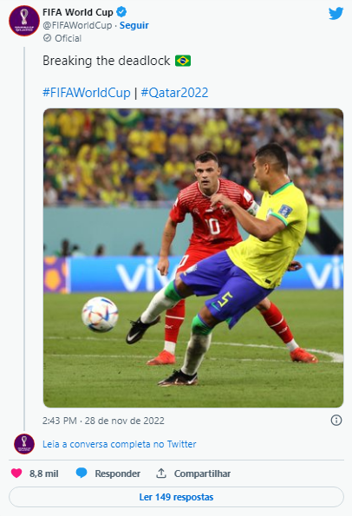Click the Oficial checkmark icon
Screen dimensions: 352x516
click(48, 38)
